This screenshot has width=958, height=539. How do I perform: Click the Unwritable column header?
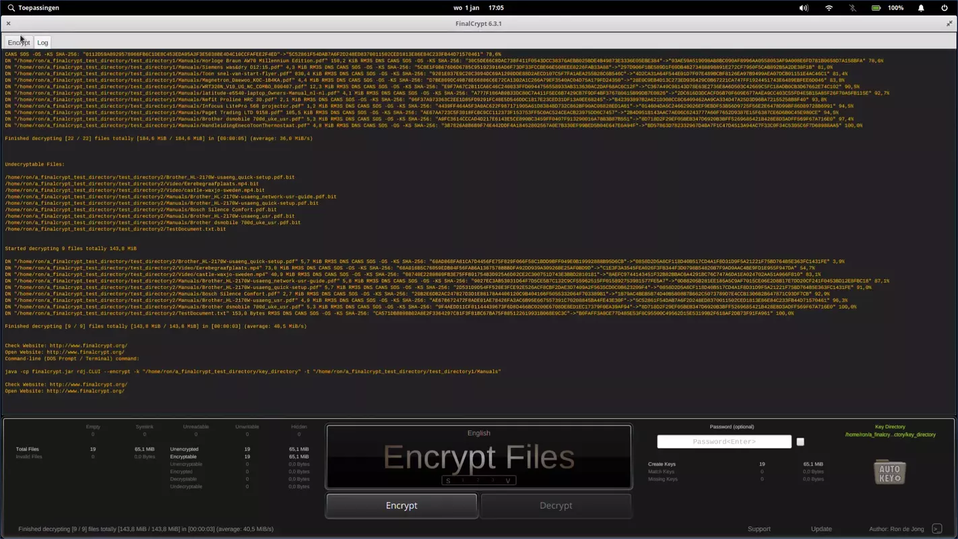[x=247, y=426]
